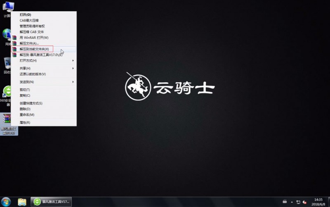330x207 pixels.
Task: Click the show desktop strip
Action: coord(329,202)
